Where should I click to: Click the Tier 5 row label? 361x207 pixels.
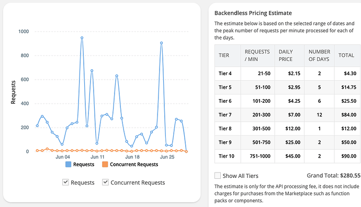[x=225, y=87]
